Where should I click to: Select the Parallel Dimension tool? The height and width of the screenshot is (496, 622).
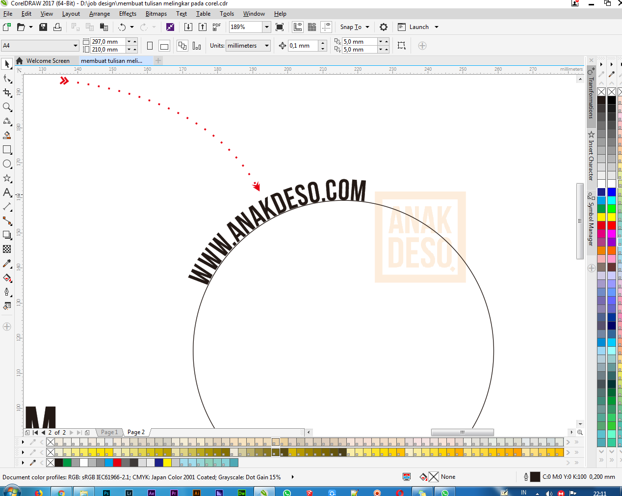tap(7, 207)
